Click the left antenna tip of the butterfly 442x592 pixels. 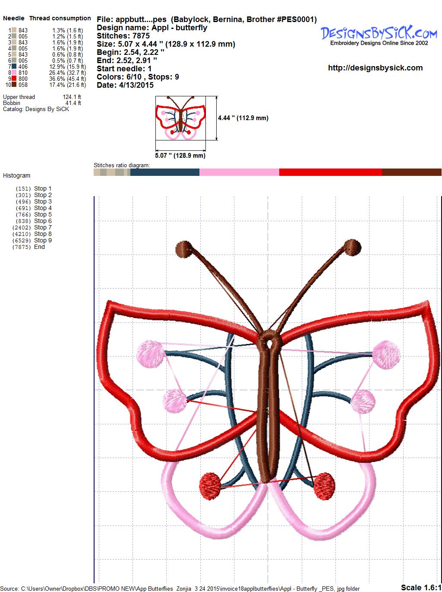(x=185, y=249)
